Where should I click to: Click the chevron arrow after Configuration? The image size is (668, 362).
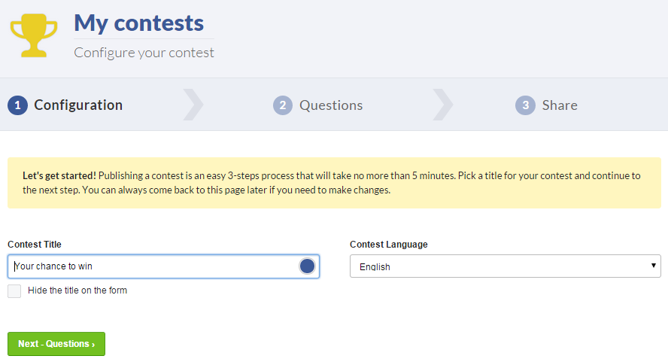[x=193, y=105]
